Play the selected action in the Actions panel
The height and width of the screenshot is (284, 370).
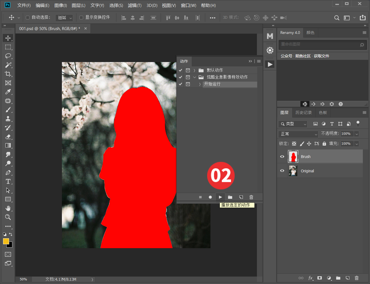220,197
